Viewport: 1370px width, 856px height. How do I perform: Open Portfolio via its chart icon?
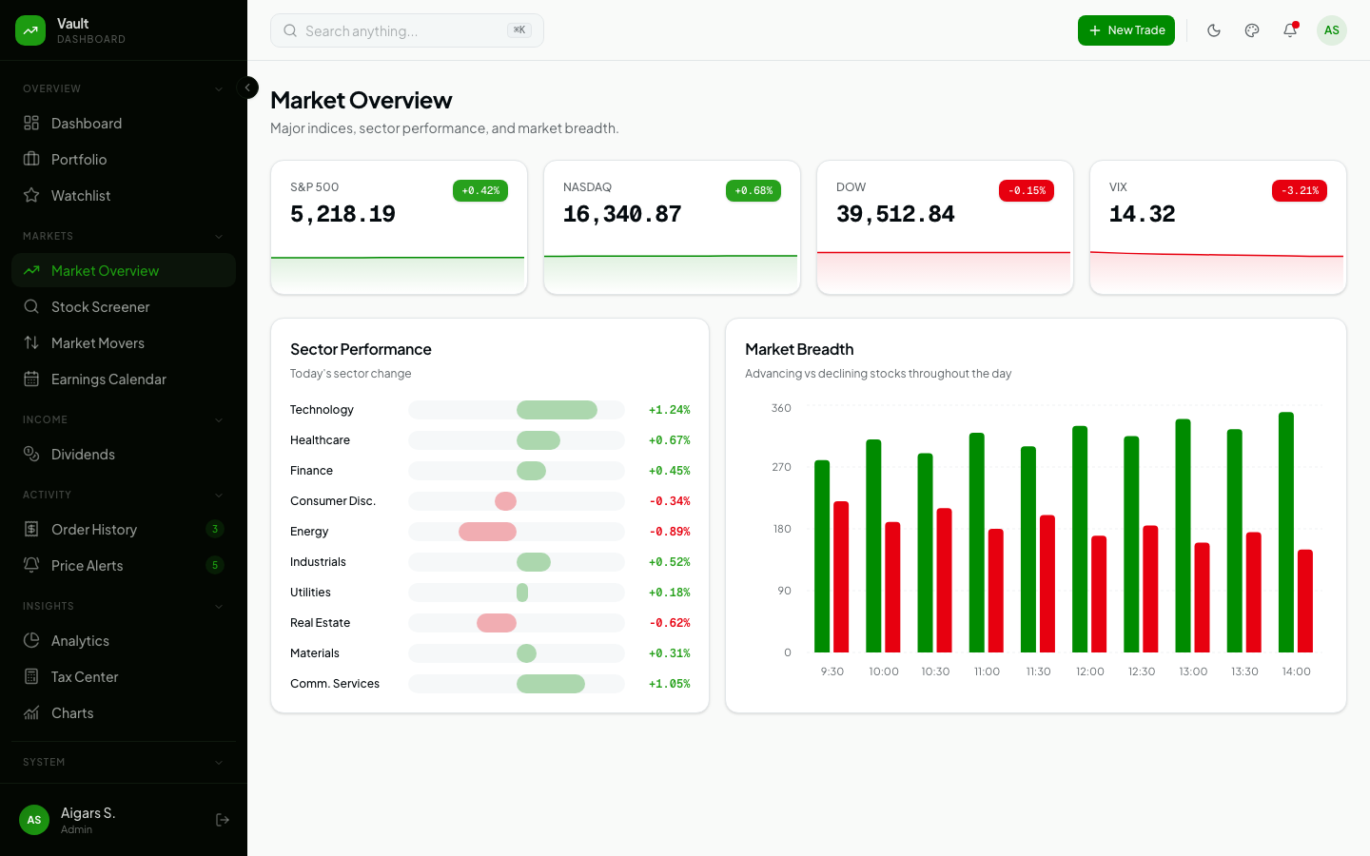31,159
